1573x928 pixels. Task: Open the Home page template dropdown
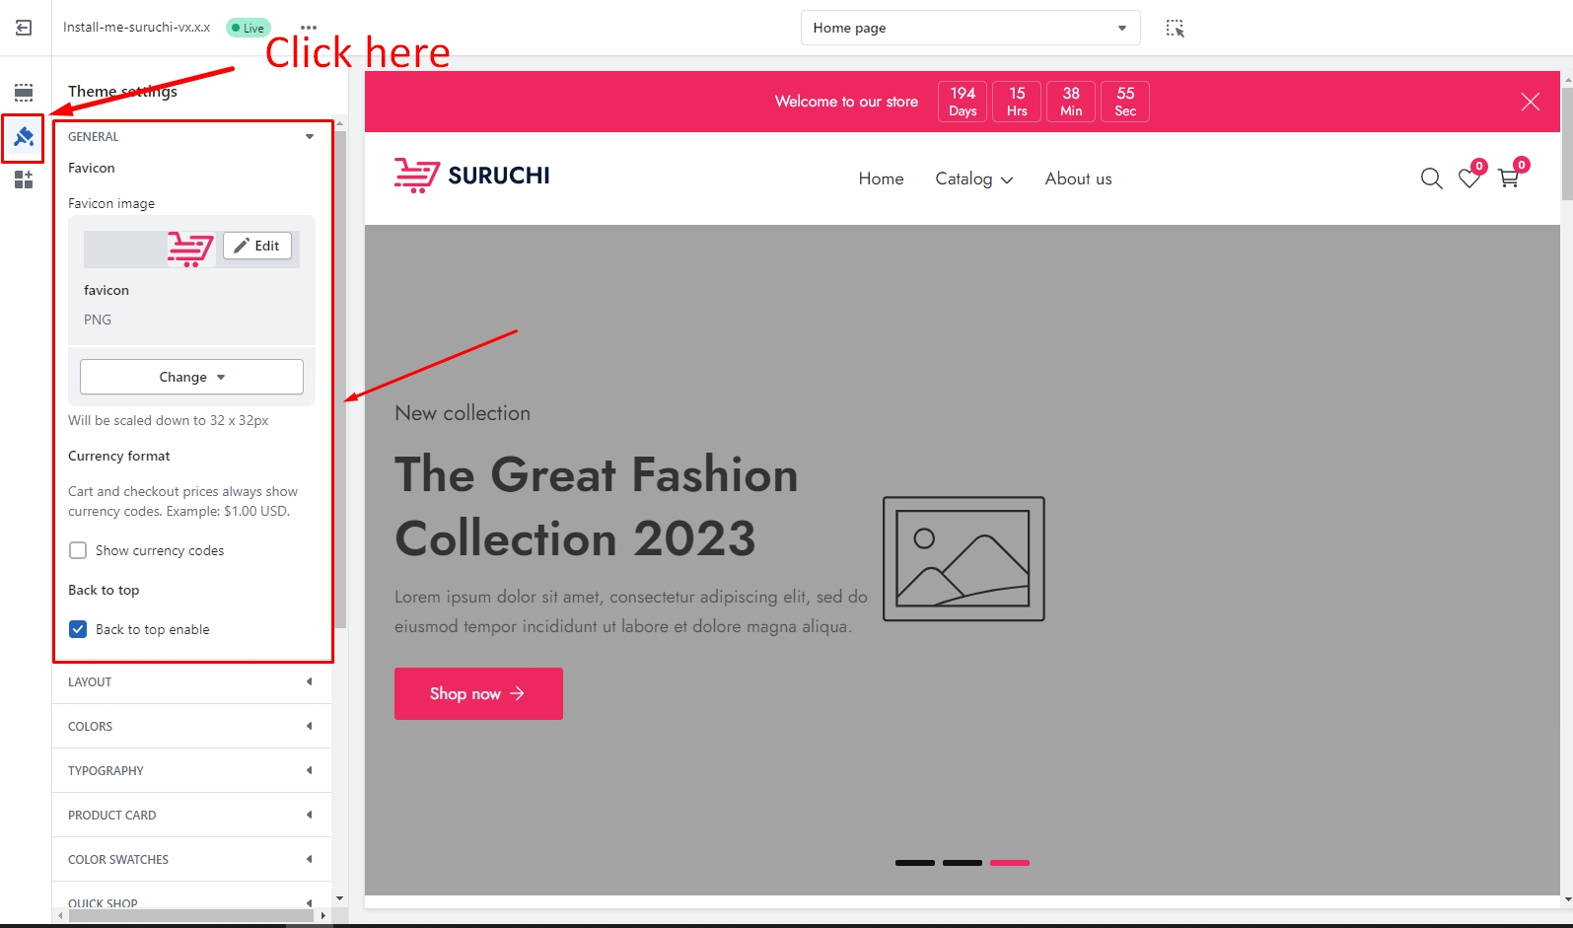(x=969, y=28)
